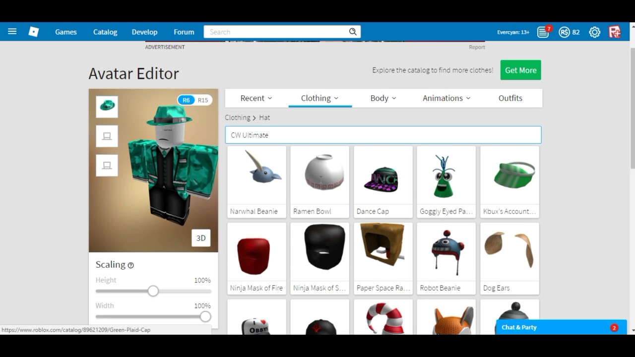Toggle the 3D avatar view
The image size is (635, 357).
(x=201, y=238)
